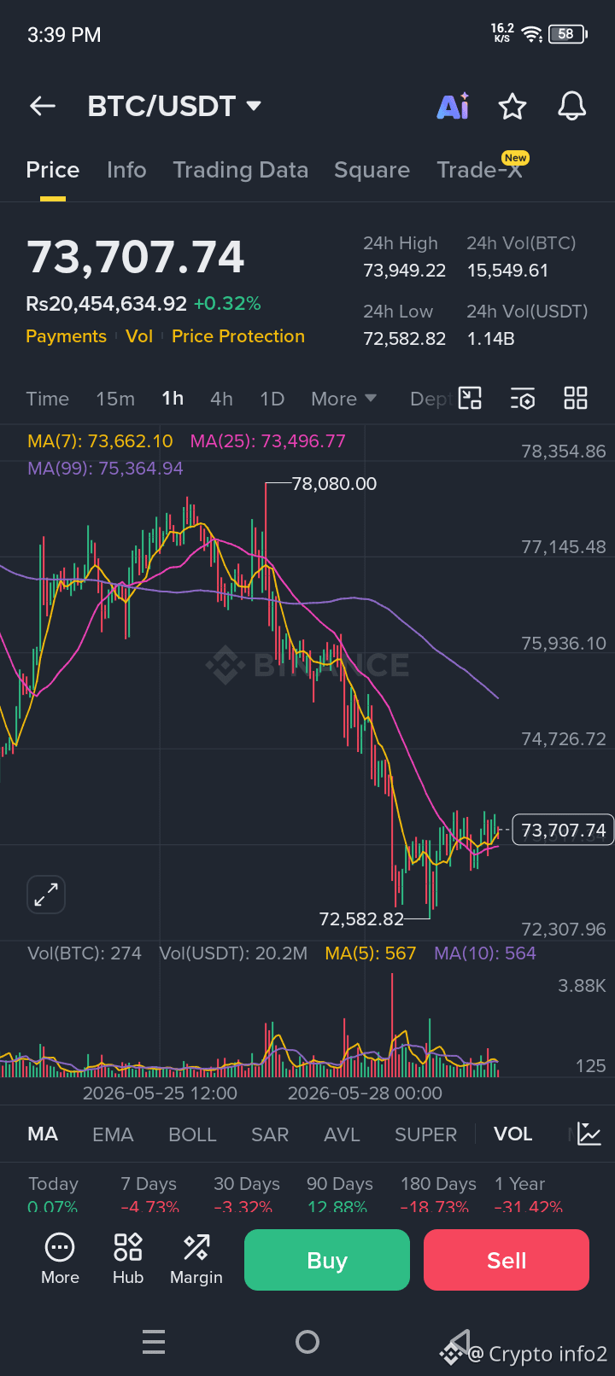
Task: Tap the 24h High value 73,949.22
Action: (x=405, y=271)
